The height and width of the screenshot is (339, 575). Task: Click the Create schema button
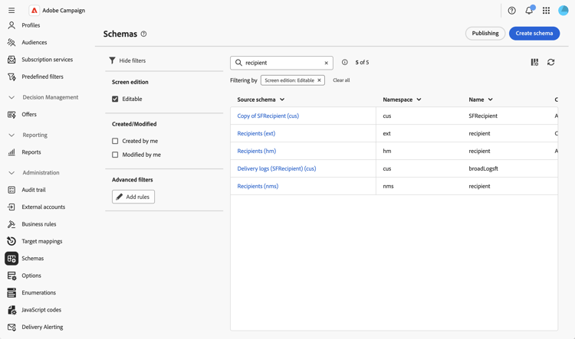point(534,34)
